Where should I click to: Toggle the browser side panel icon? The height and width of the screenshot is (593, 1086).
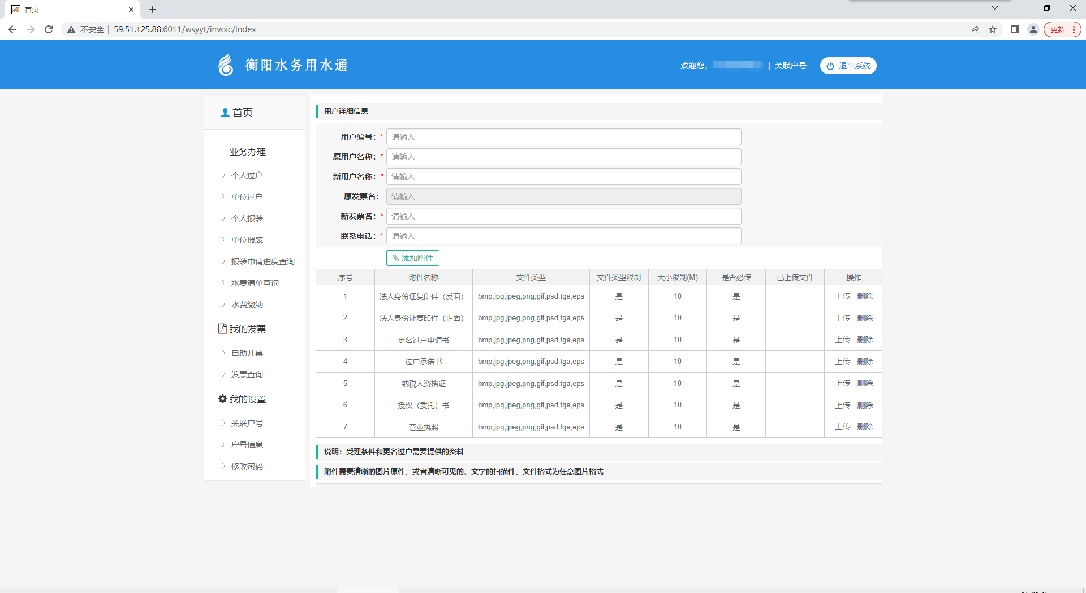pos(1015,29)
